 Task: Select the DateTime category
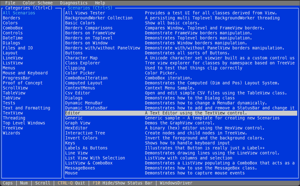coord(12,38)
